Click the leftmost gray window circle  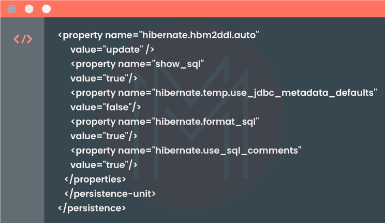(12, 9)
